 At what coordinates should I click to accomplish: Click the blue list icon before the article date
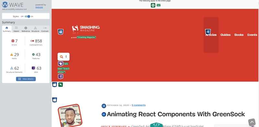point(104,106)
